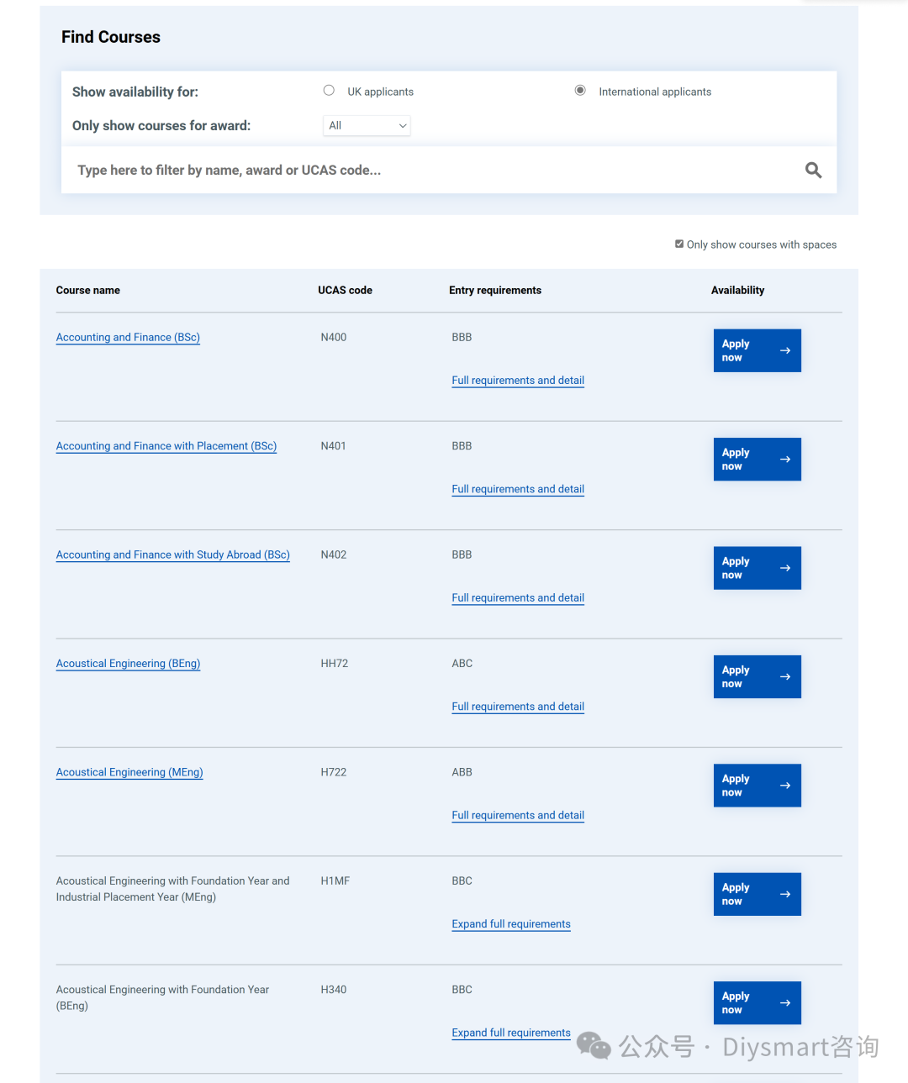Screen dimensions: 908x1083
Task: View full requirements for N401 course
Action: 518,489
